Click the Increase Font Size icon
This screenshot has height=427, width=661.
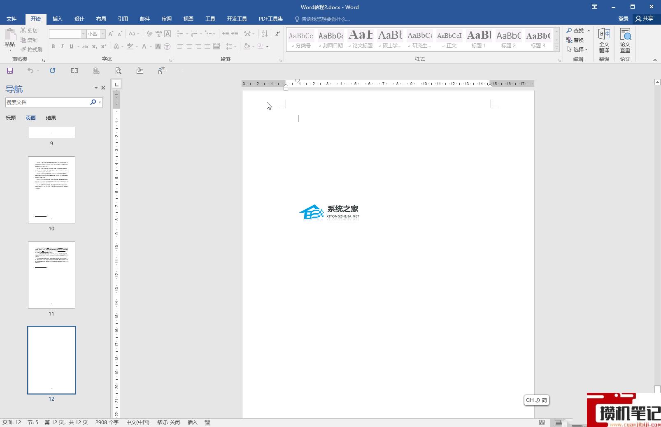click(x=111, y=34)
